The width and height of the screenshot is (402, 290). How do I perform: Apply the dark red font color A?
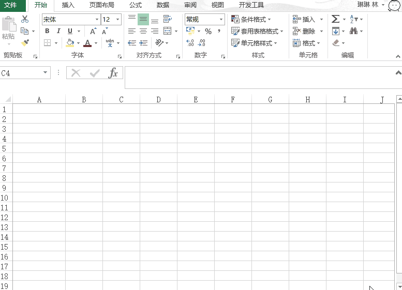87,43
